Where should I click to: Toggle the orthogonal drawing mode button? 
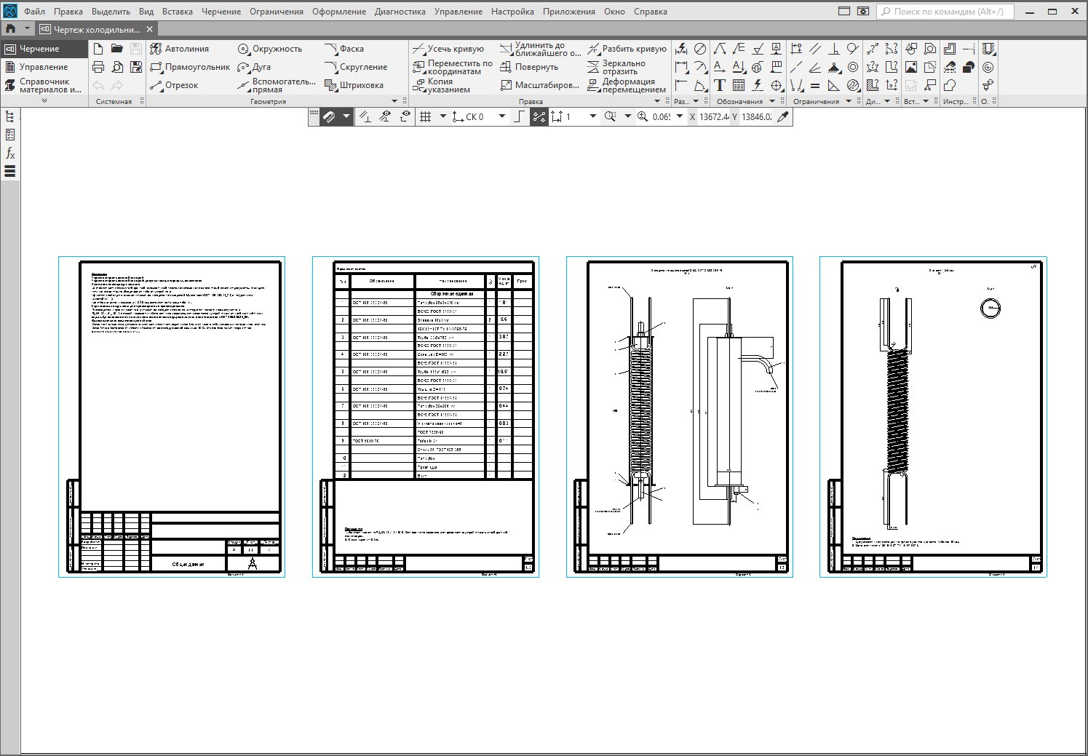coord(519,116)
